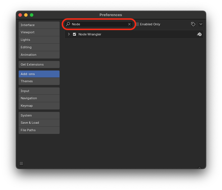This screenshot has height=190, width=222.
Task: Go to the Editing section
Action: point(39,47)
